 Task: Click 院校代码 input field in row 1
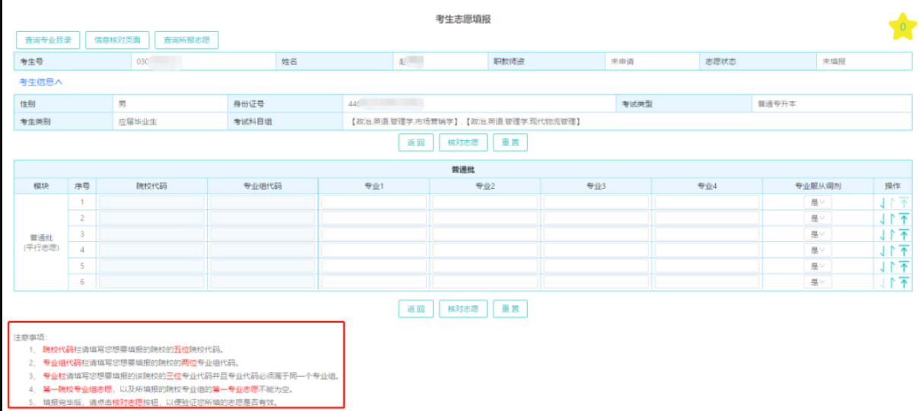point(152,202)
